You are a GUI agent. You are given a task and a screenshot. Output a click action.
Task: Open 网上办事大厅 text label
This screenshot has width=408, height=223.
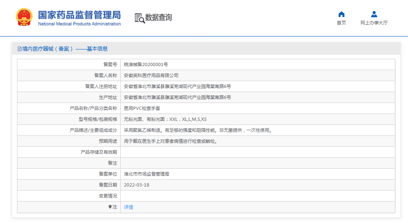374,23
